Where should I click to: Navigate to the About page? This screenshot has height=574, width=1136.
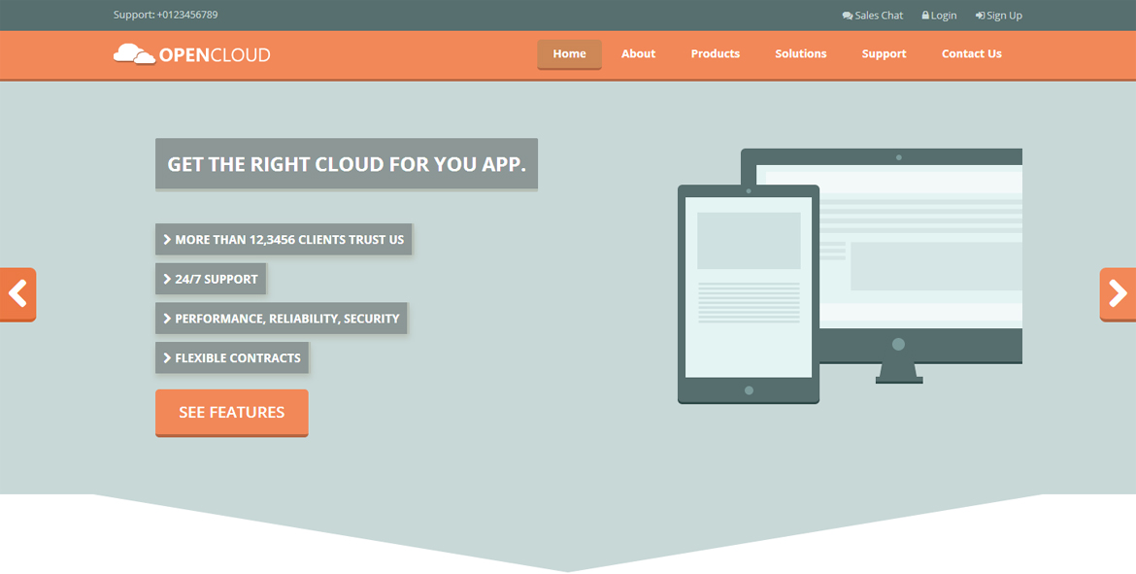(638, 54)
